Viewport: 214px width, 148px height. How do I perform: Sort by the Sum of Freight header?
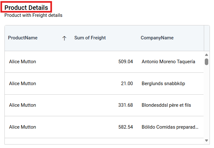click(90, 38)
